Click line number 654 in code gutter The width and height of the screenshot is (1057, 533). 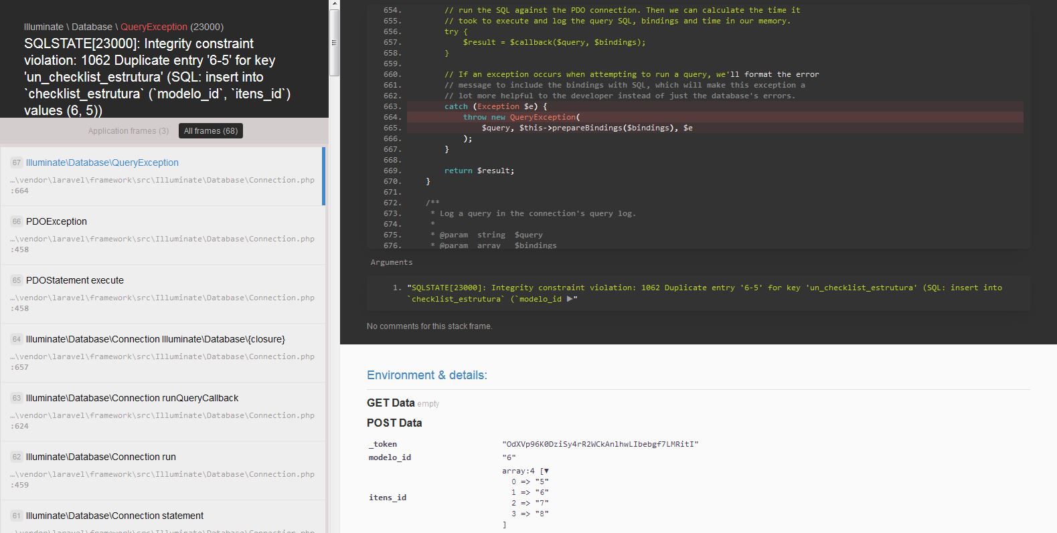[392, 10]
